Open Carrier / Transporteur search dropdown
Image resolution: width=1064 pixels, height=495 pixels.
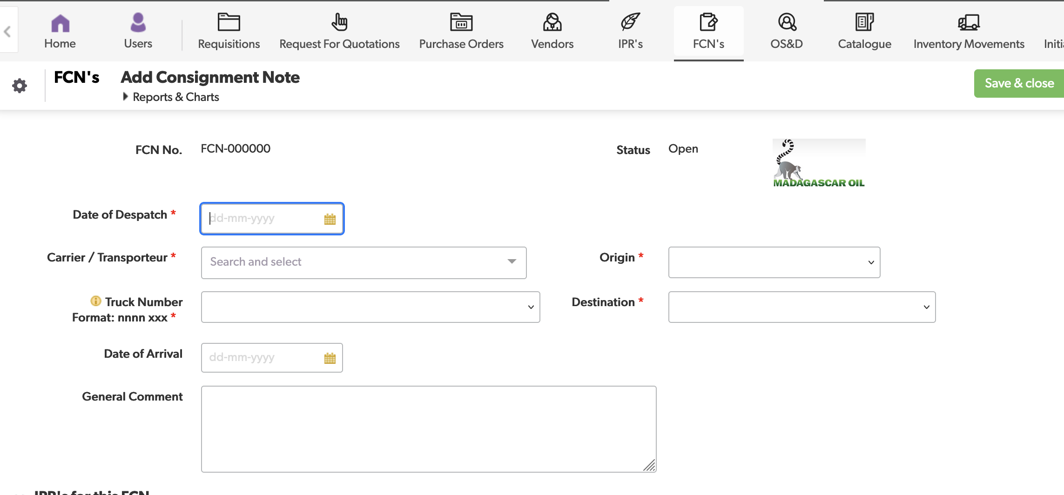(364, 262)
